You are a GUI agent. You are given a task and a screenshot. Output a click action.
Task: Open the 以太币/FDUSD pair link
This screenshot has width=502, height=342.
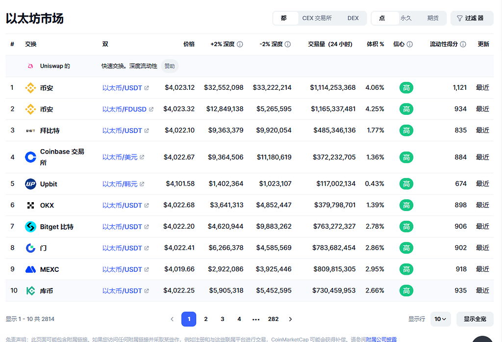(x=125, y=109)
